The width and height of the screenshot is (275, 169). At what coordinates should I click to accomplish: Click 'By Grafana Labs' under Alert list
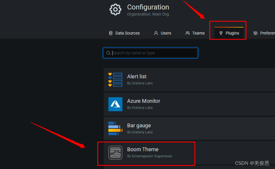point(140,83)
